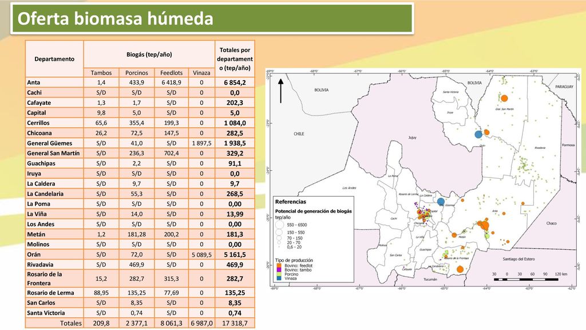Image resolution: width=586 pixels, height=330 pixels.
Task: Select the 'La Poma' row label in the table
Action: click(x=38, y=204)
